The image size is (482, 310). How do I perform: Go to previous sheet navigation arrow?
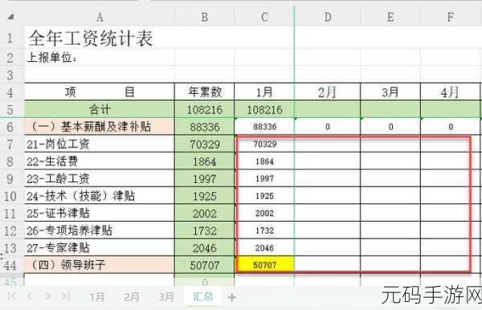pyautogui.click(x=30, y=296)
